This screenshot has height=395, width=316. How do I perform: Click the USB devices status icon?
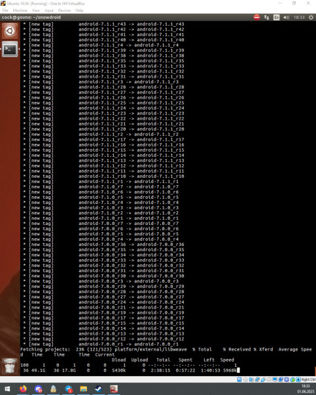[263, 379]
